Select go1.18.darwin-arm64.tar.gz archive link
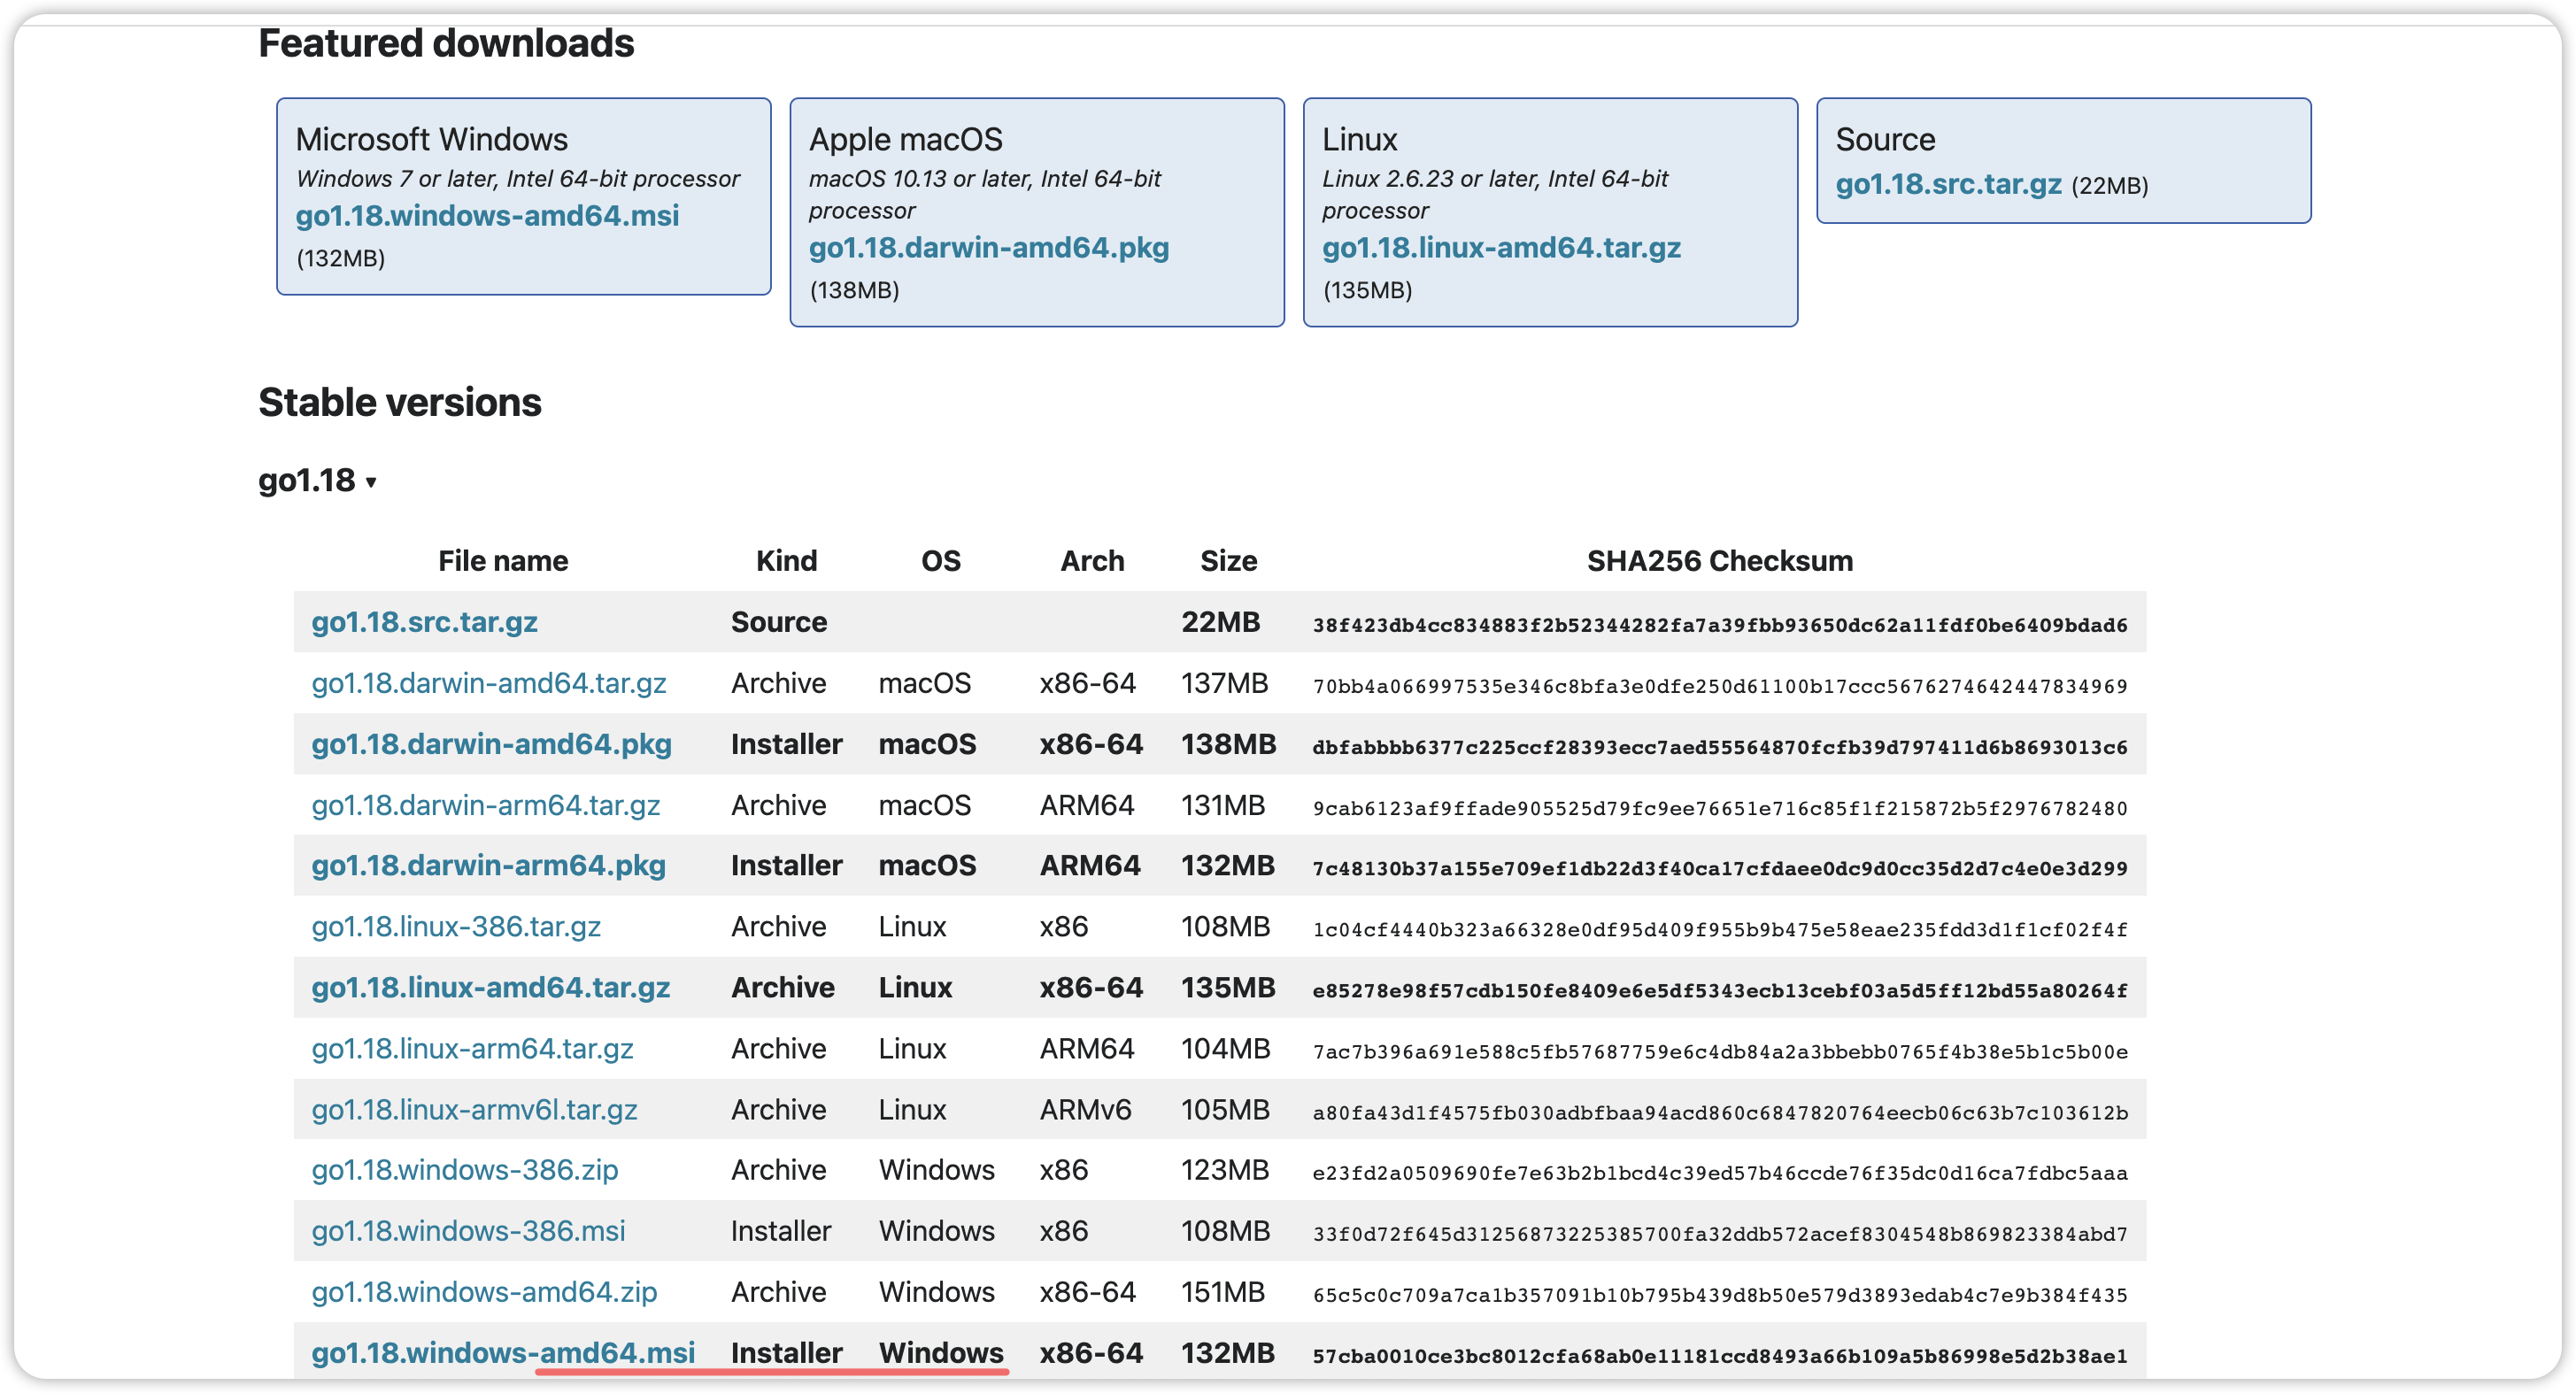 click(x=485, y=805)
